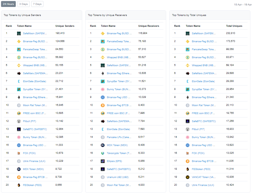This screenshot has height=196, width=254.
Task: Open SafeBTC (SAFEBTC) link in Total Uniques
Action: (204, 121)
